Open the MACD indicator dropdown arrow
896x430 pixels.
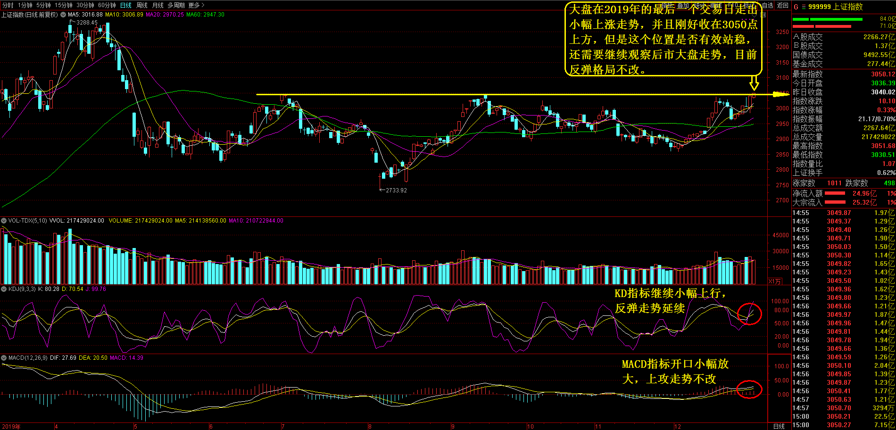click(4, 358)
